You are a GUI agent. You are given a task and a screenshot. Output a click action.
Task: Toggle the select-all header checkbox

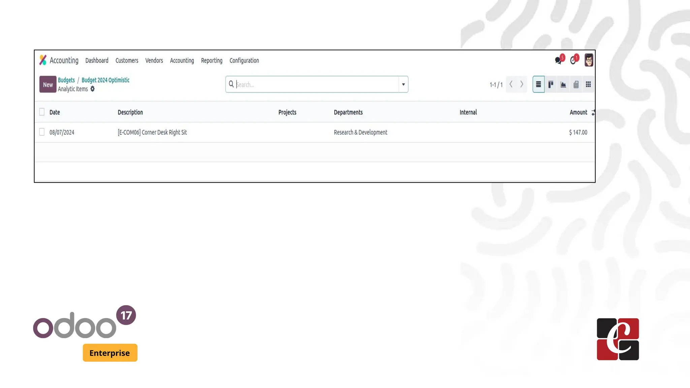42,112
